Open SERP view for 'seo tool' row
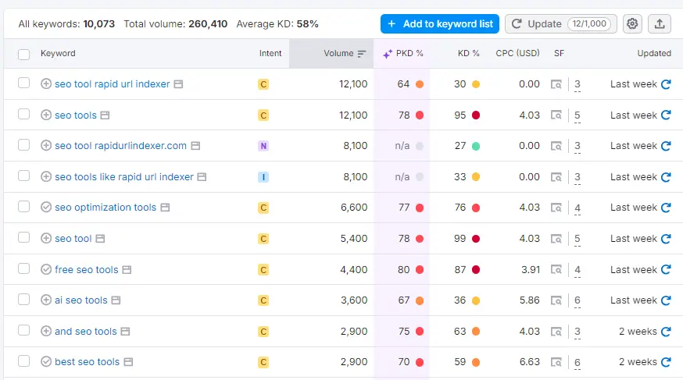 point(100,239)
